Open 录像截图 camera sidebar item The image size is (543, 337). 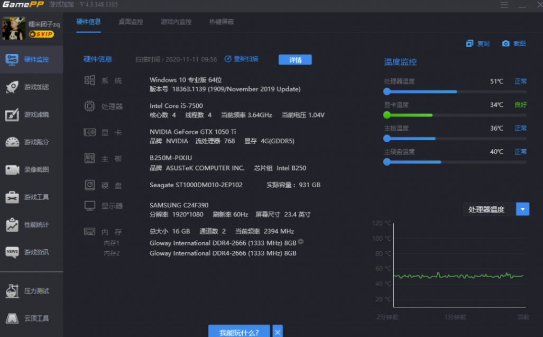tap(32, 169)
